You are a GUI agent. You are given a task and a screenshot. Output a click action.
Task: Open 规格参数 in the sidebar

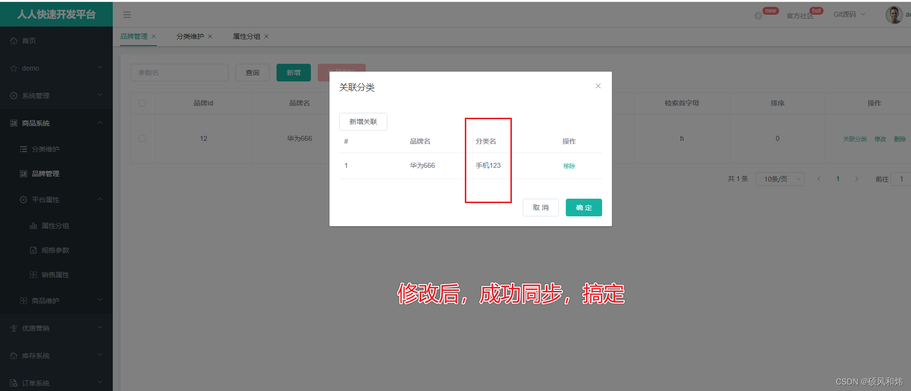(56, 250)
